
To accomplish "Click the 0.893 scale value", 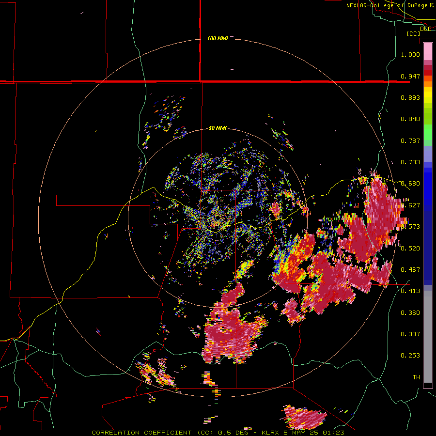I will [410, 97].
